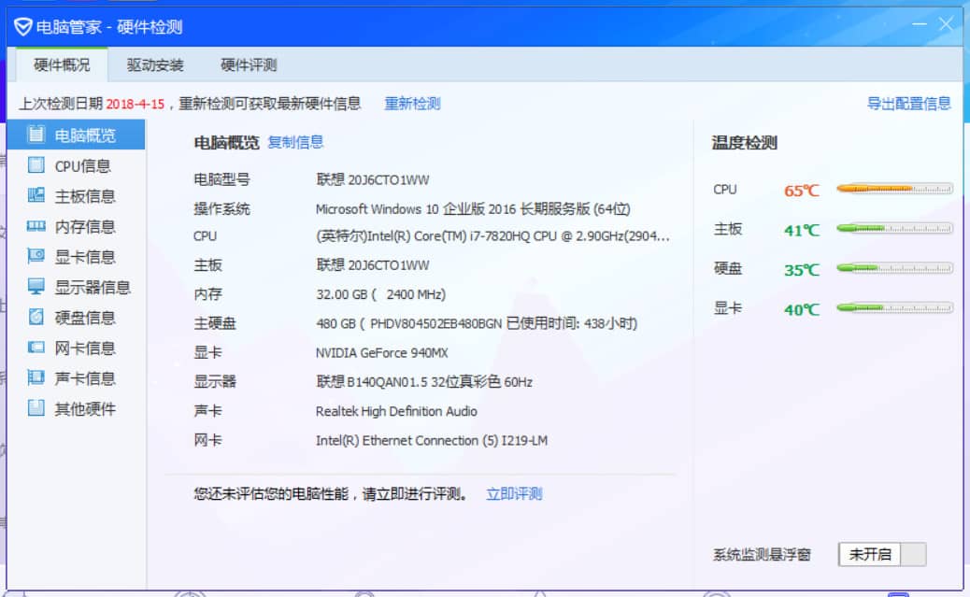This screenshot has height=597, width=970.
Task: Click the 硬盘 temperature reading 35℃
Action: pos(802,270)
